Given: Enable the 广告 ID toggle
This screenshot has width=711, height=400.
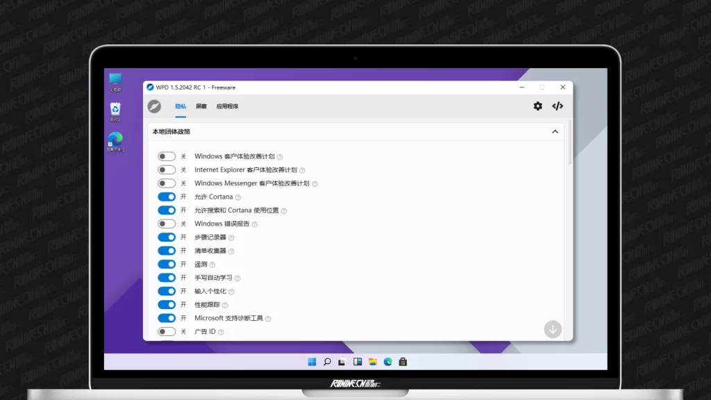Looking at the screenshot, I should pyautogui.click(x=167, y=332).
